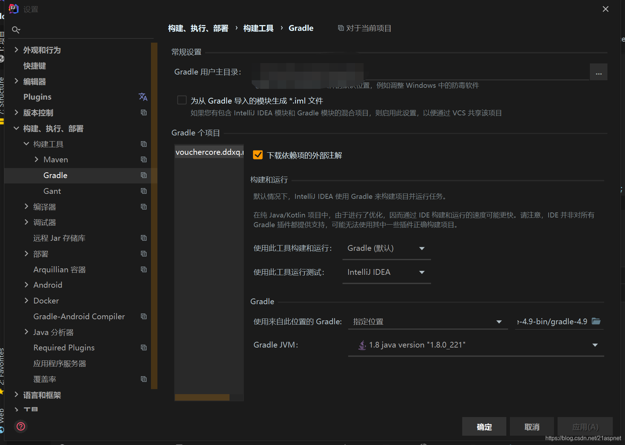Click 构建、执行、部署 breadcrumb link
This screenshot has height=445, width=625.
coord(198,28)
